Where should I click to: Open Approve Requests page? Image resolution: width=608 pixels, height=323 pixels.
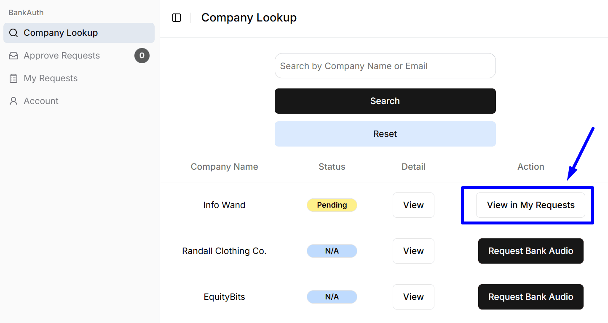[x=62, y=56]
